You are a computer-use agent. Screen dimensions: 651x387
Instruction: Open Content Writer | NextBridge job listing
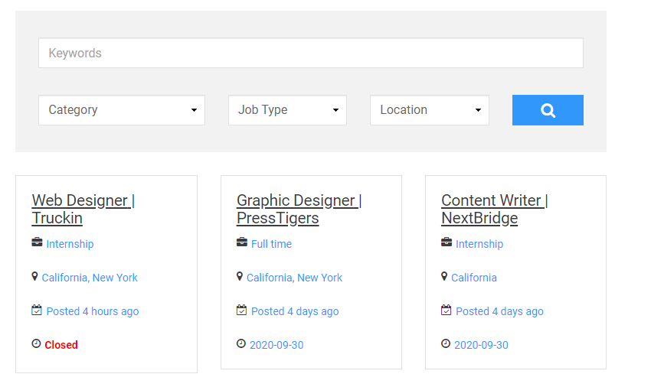pos(494,209)
